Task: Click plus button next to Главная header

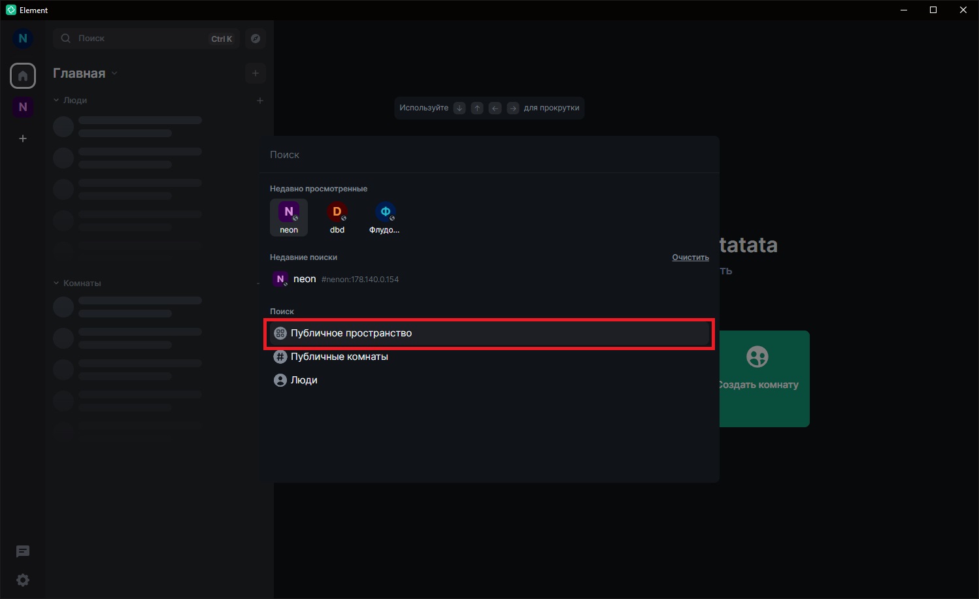Action: [256, 73]
